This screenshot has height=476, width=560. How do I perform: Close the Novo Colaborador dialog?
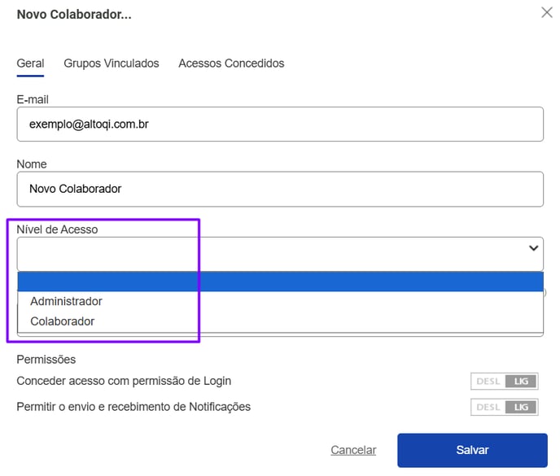pyautogui.click(x=547, y=12)
